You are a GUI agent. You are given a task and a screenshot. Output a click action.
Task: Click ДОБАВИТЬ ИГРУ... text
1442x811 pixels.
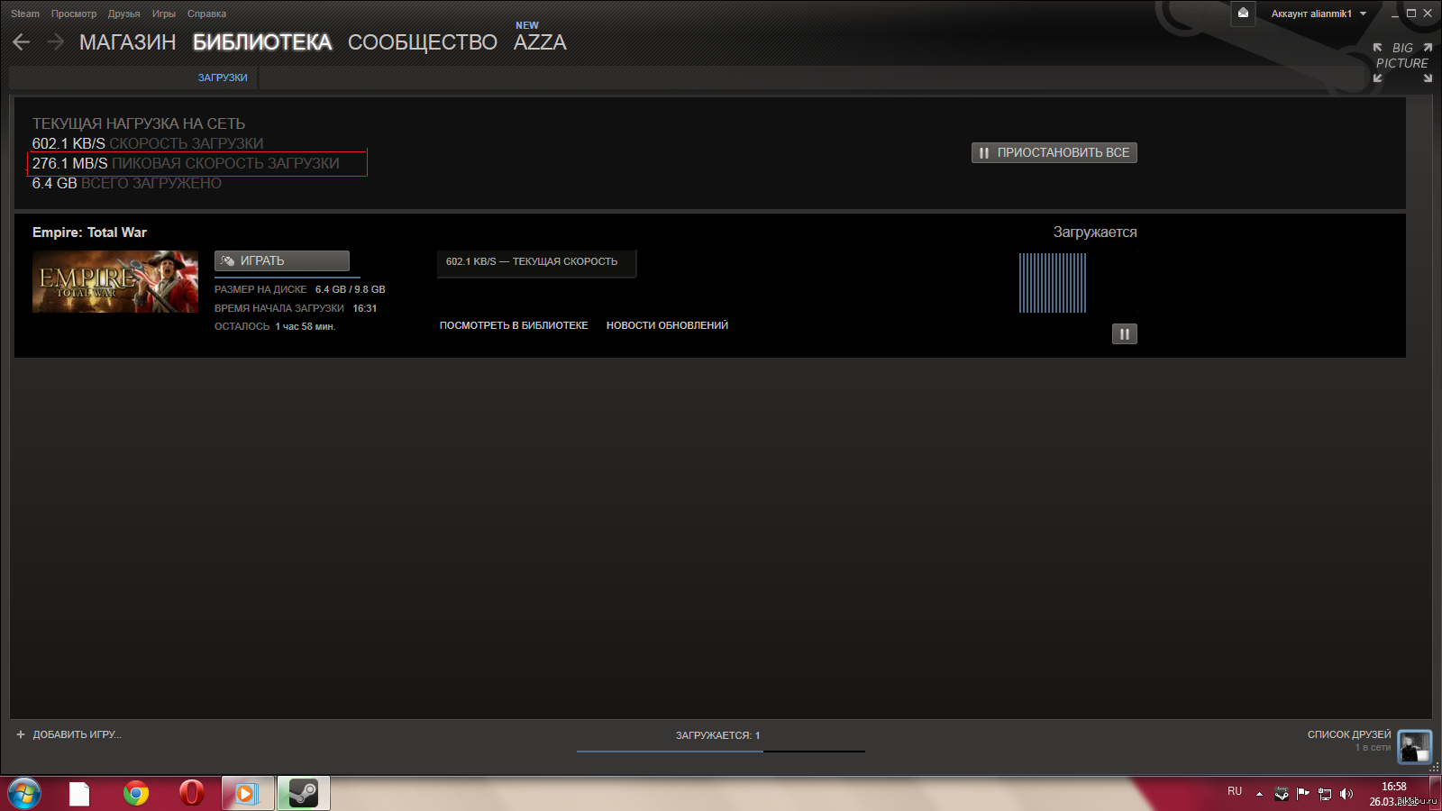tap(78, 734)
